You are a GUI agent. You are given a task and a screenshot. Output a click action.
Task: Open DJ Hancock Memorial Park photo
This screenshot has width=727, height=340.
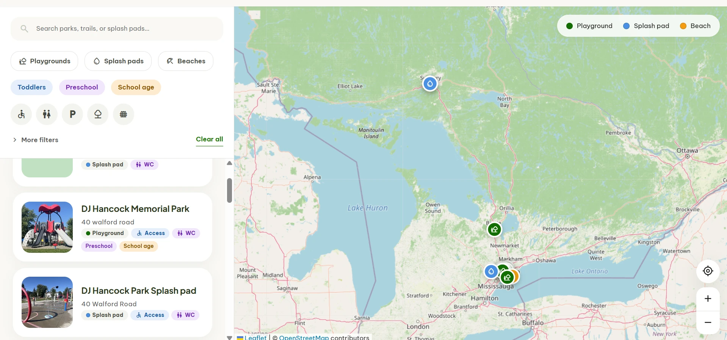tap(47, 227)
